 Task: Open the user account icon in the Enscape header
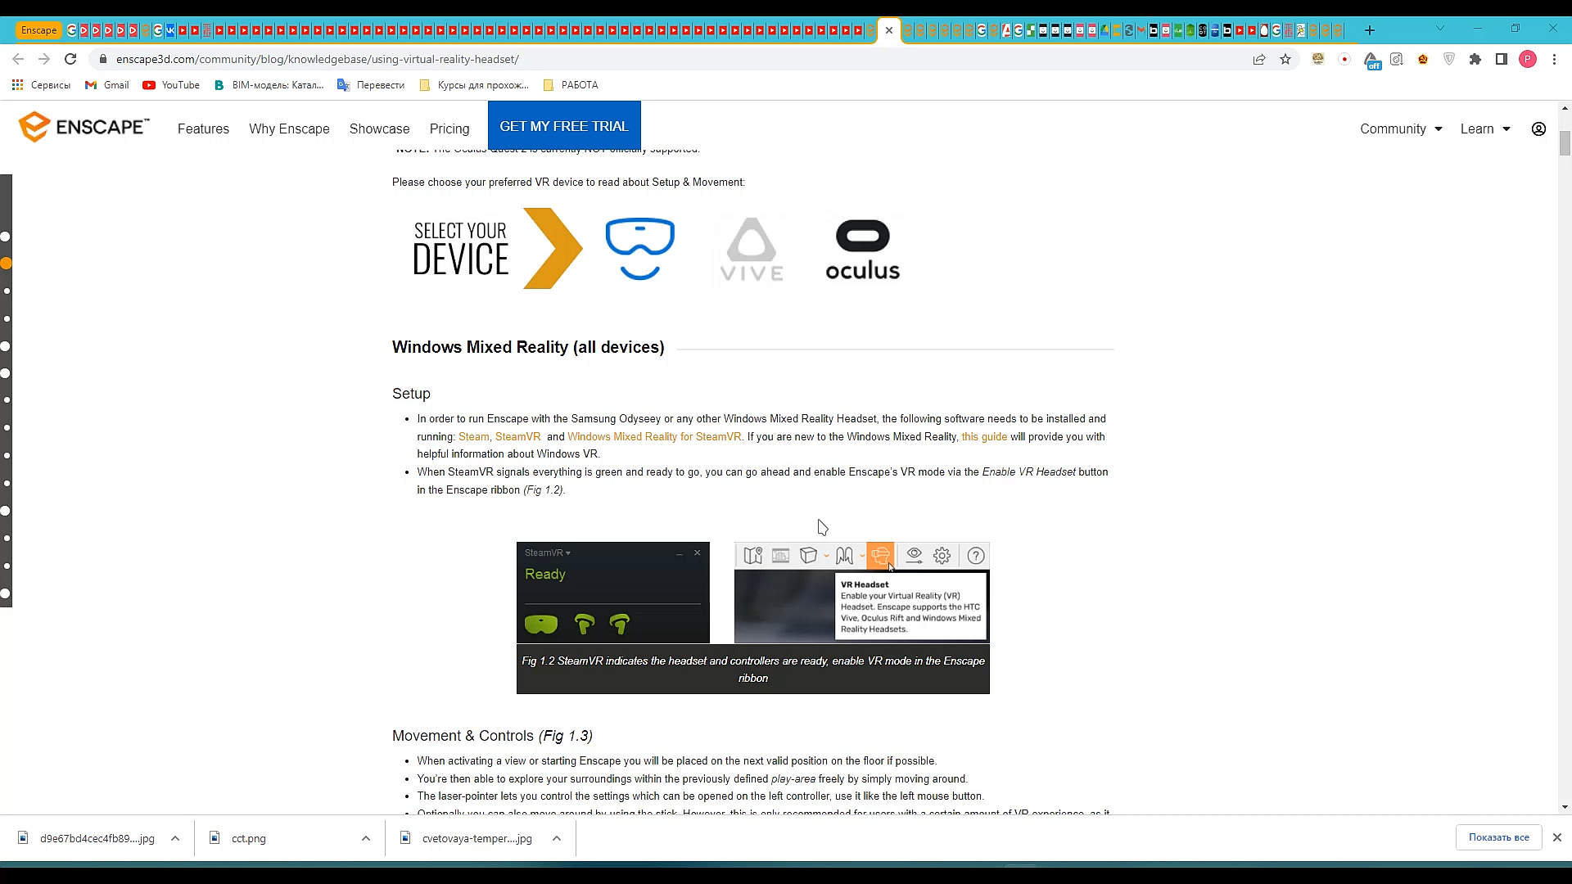(1538, 129)
